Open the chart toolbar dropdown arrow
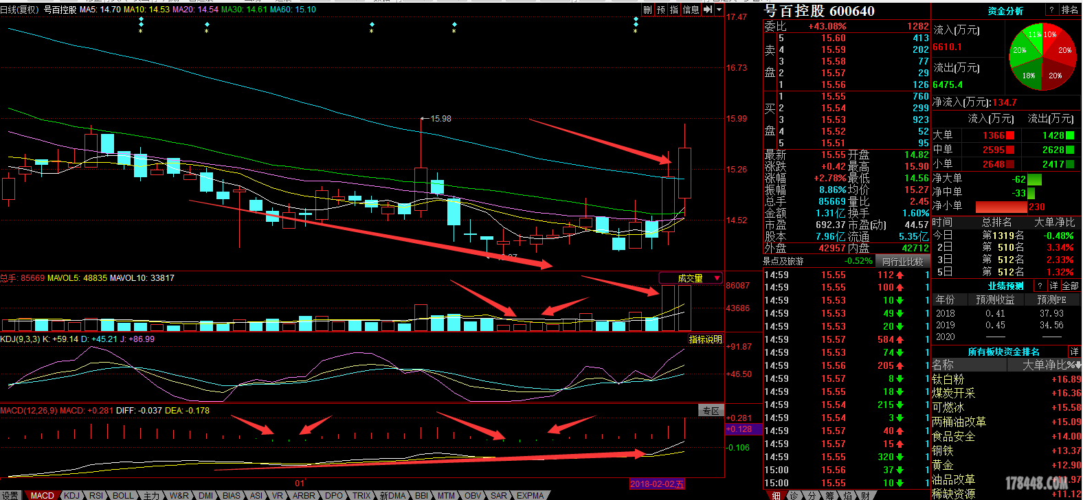Image resolution: width=1083 pixels, height=500 pixels. (719, 10)
